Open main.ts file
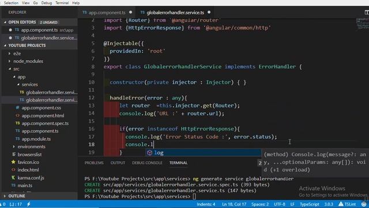 point(25,185)
